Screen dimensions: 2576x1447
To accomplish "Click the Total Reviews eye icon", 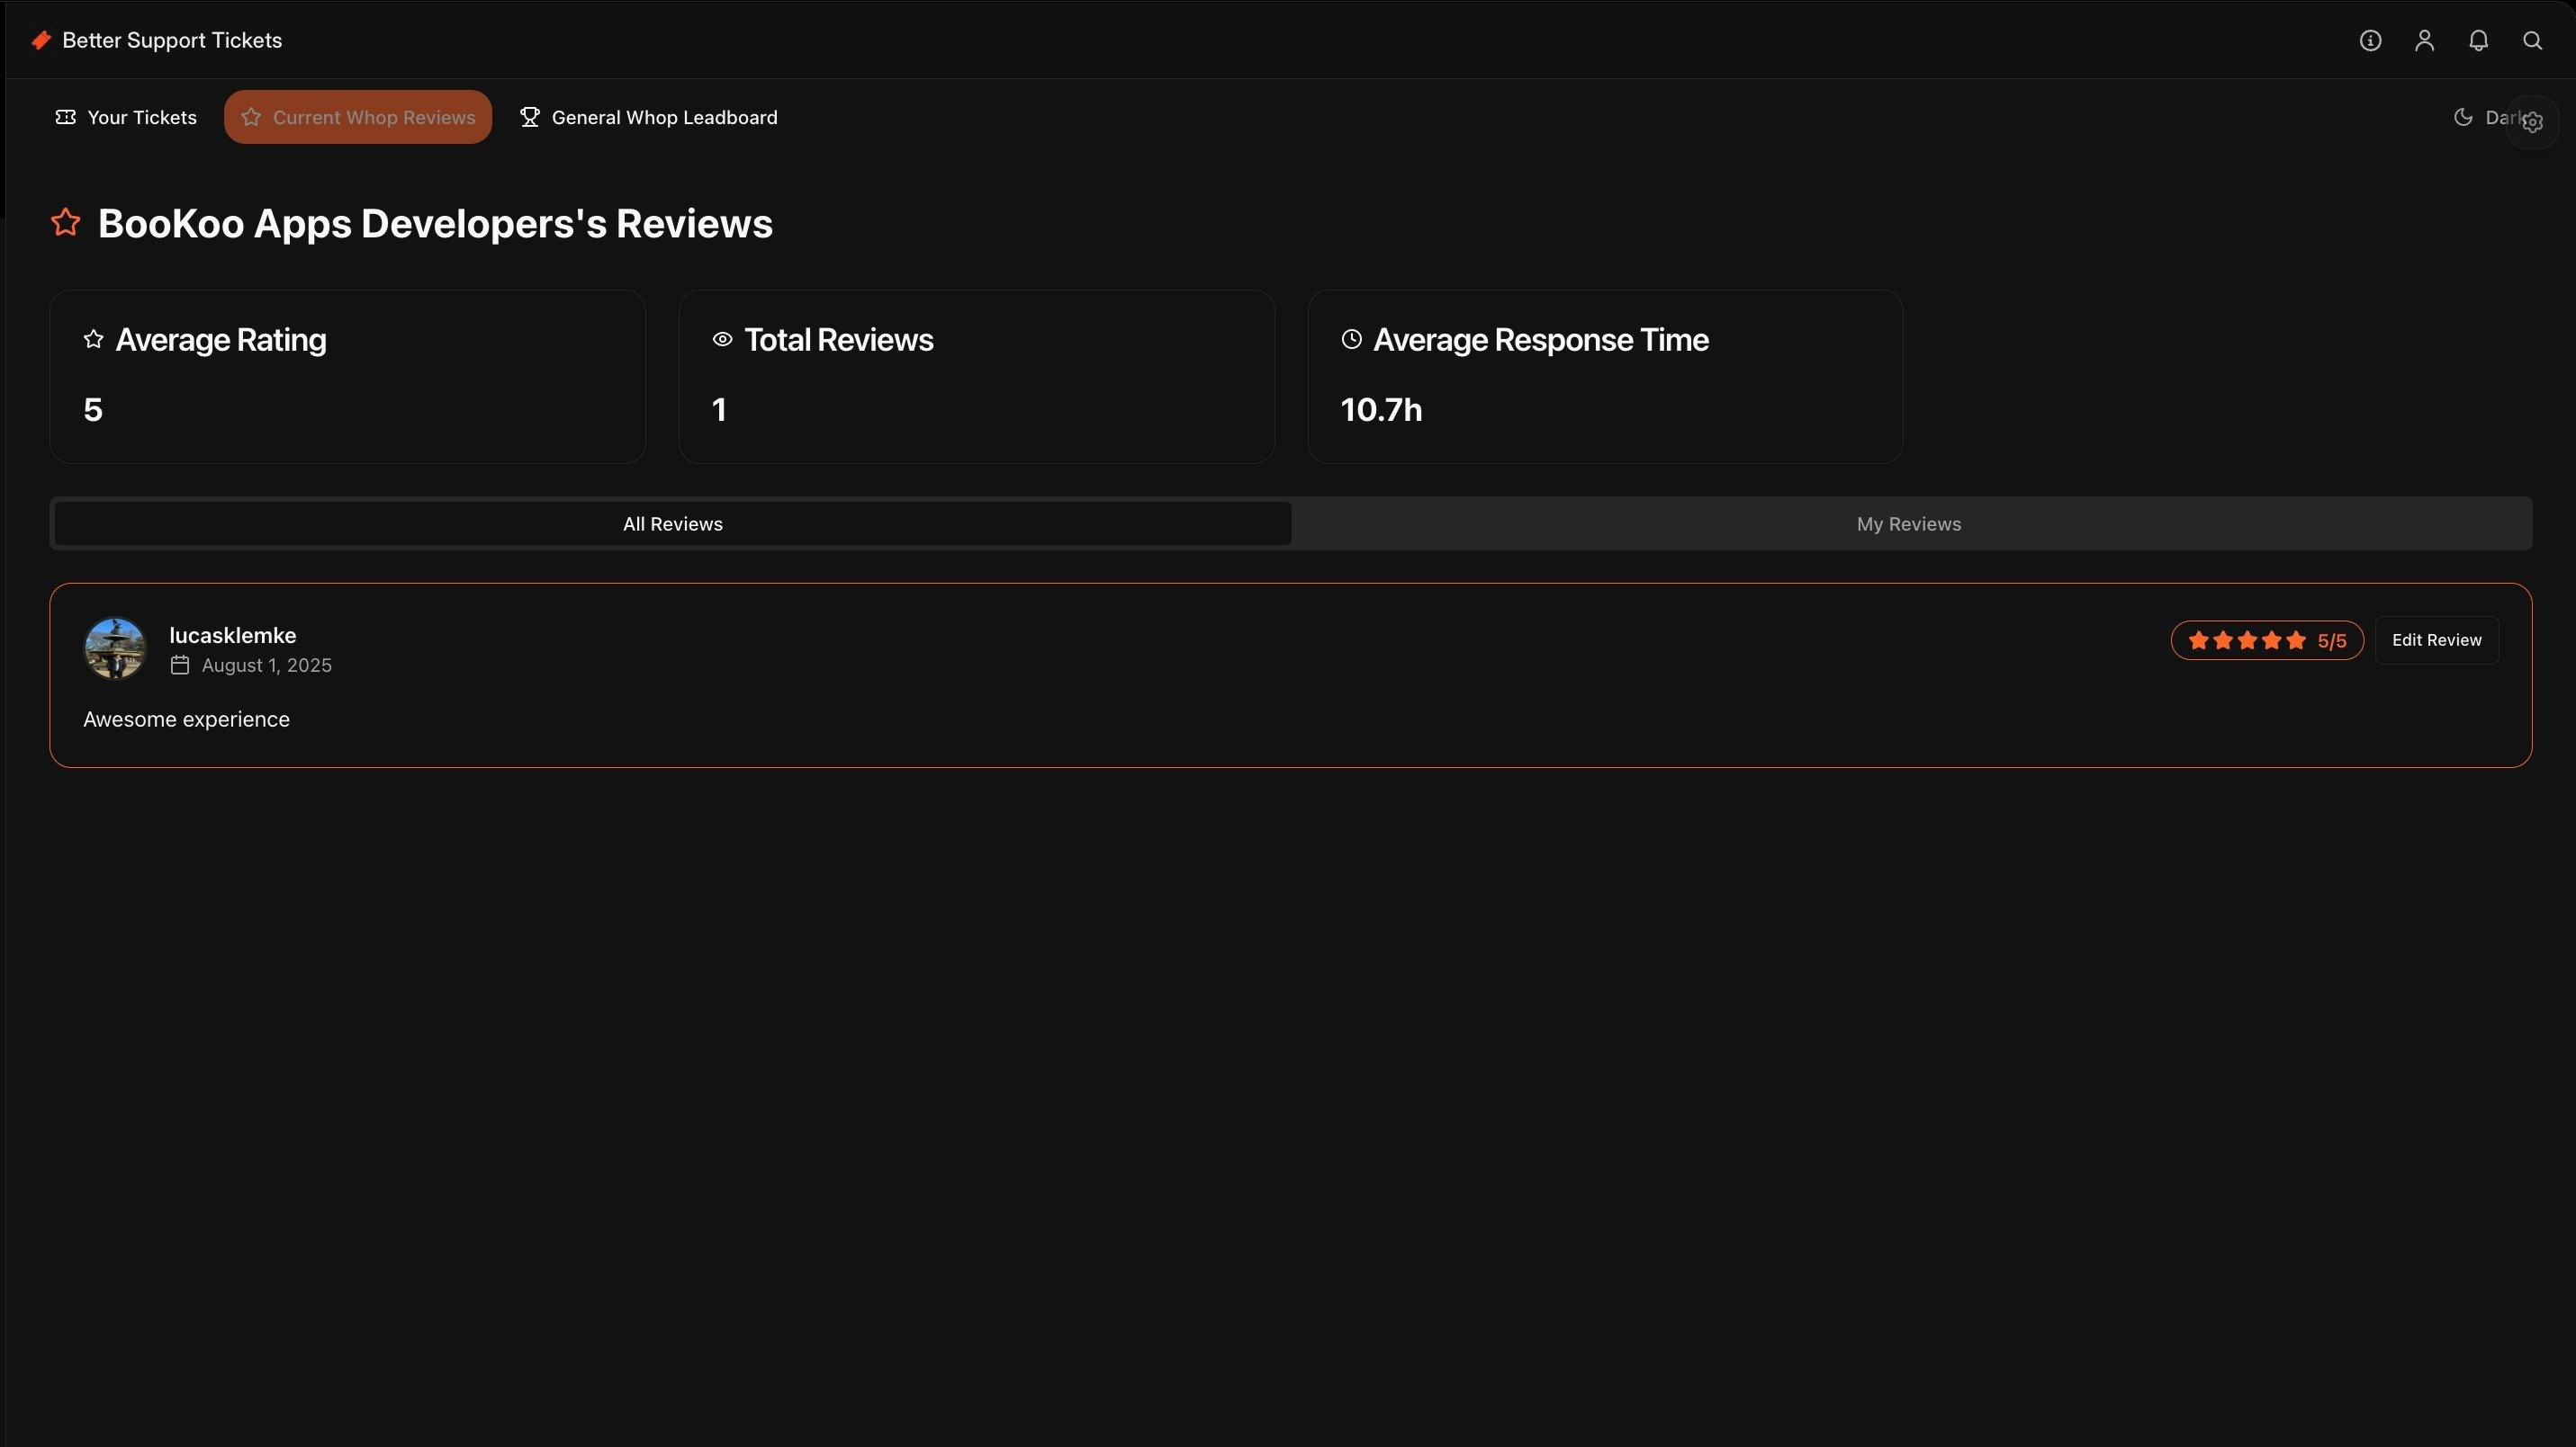I will (x=722, y=340).
